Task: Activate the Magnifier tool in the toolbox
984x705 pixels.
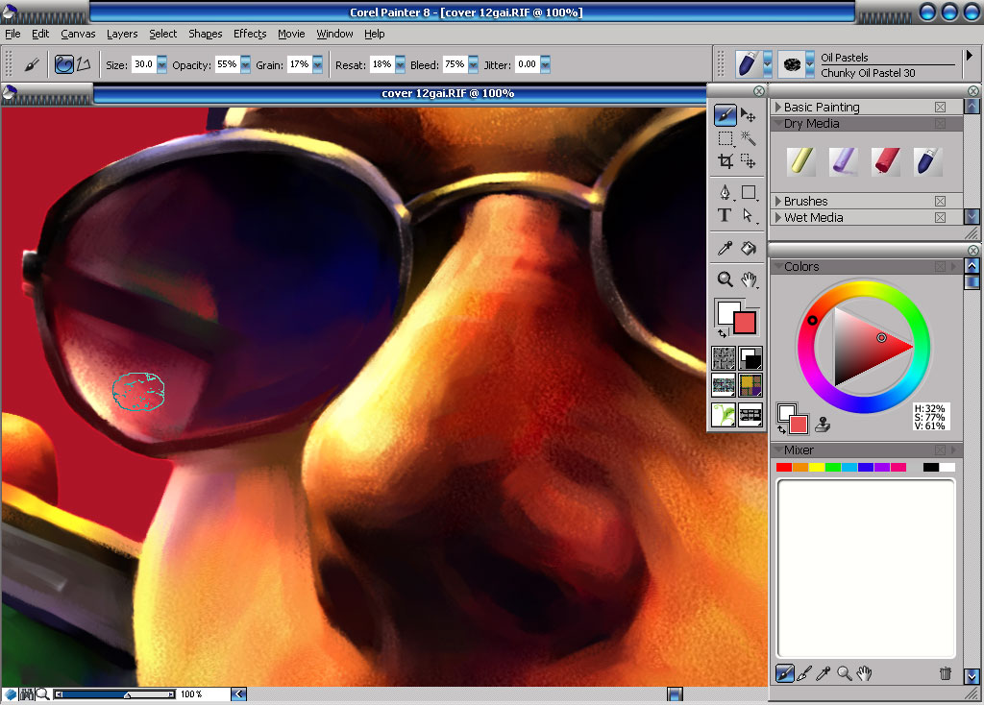Action: click(726, 280)
